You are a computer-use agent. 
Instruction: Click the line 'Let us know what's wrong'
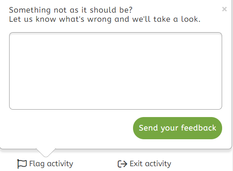(x=61, y=19)
